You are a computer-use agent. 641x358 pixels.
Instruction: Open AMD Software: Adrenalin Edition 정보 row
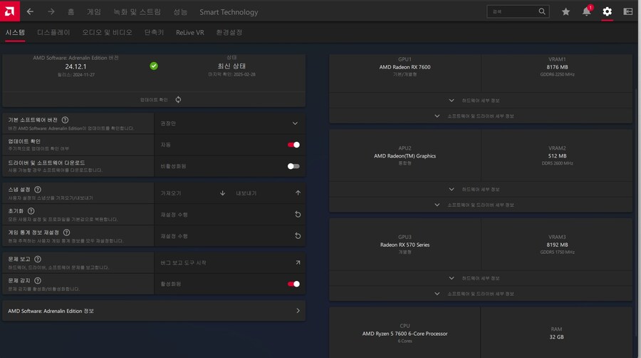(x=154, y=311)
